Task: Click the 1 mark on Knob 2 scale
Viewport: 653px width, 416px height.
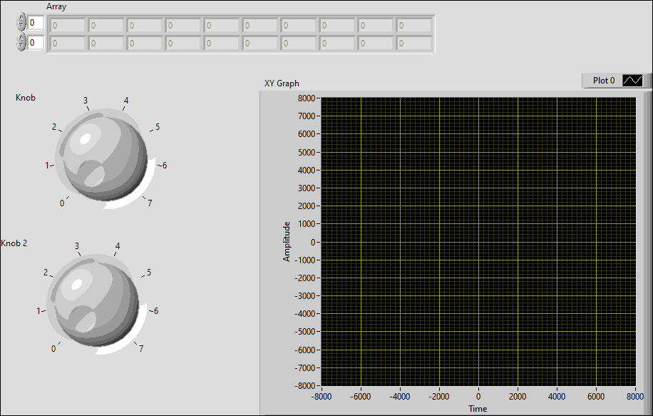Action: point(38,311)
